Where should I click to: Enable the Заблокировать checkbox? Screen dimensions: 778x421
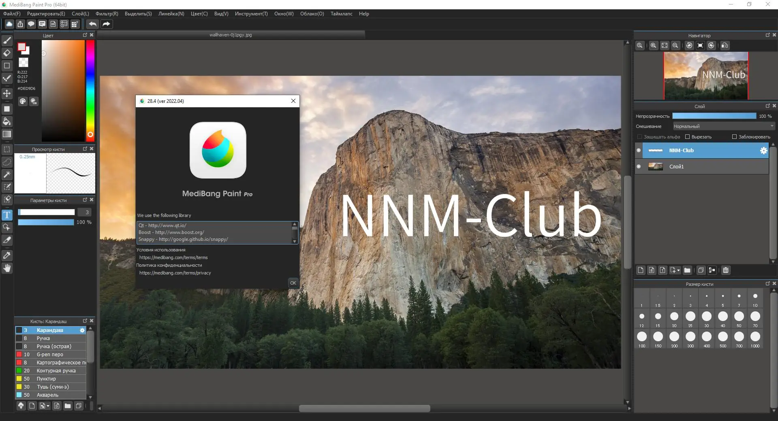(x=734, y=137)
